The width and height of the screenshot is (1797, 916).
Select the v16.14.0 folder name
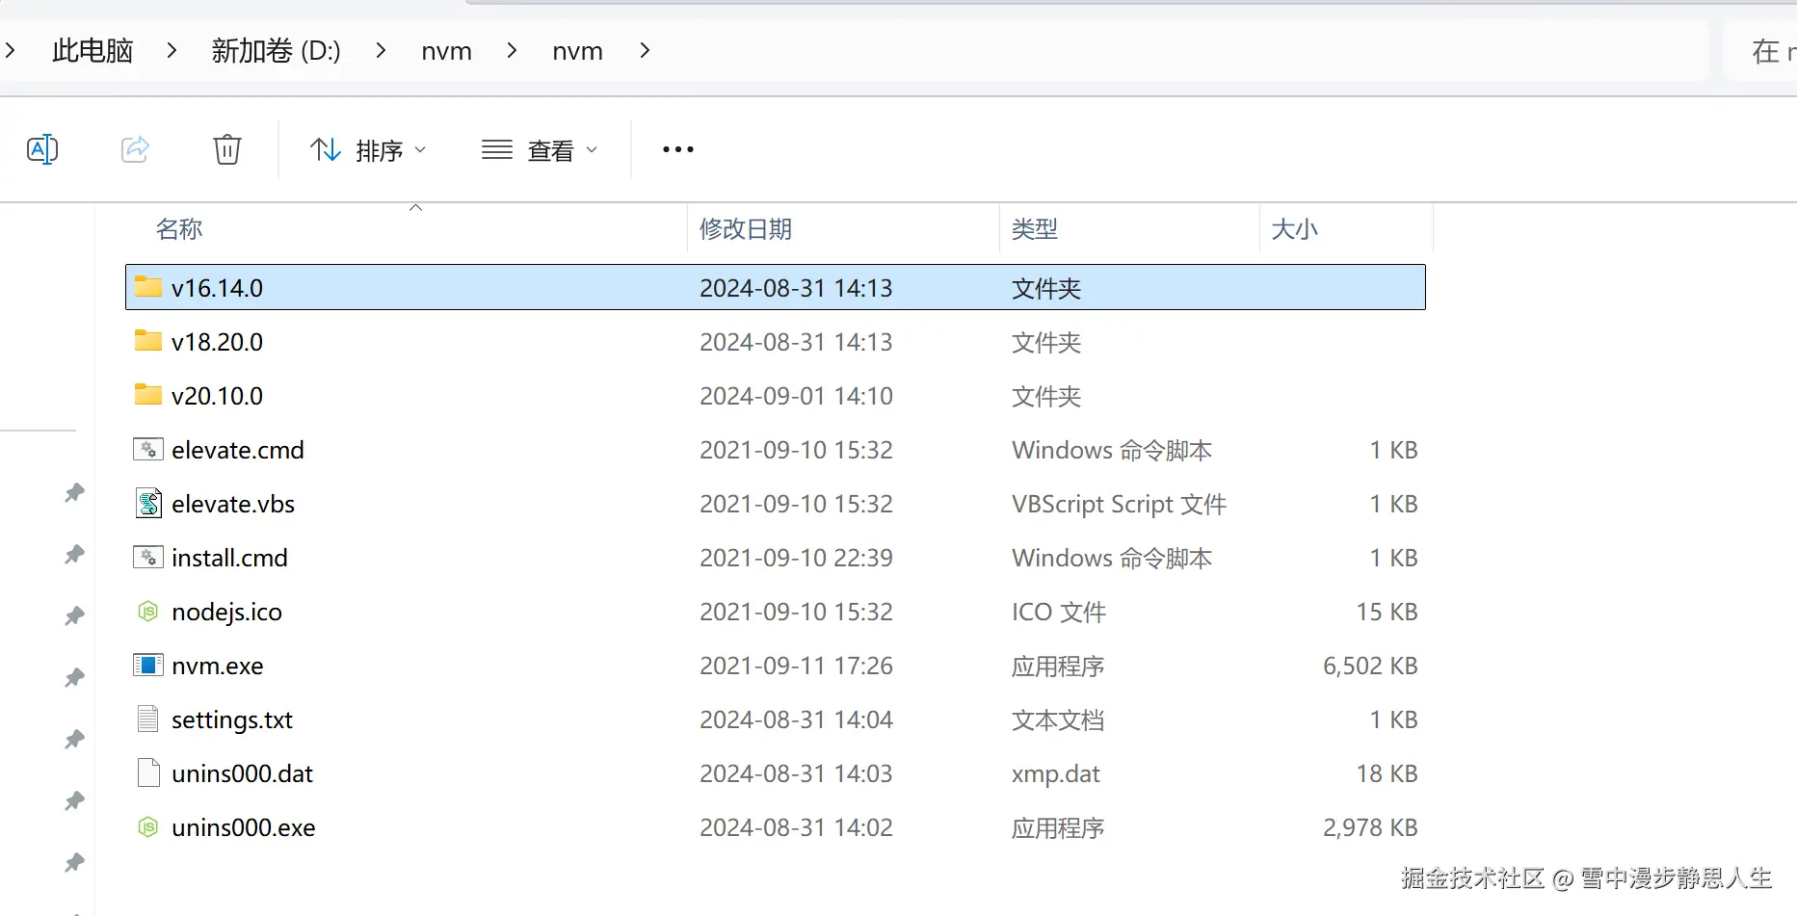pyautogui.click(x=217, y=288)
